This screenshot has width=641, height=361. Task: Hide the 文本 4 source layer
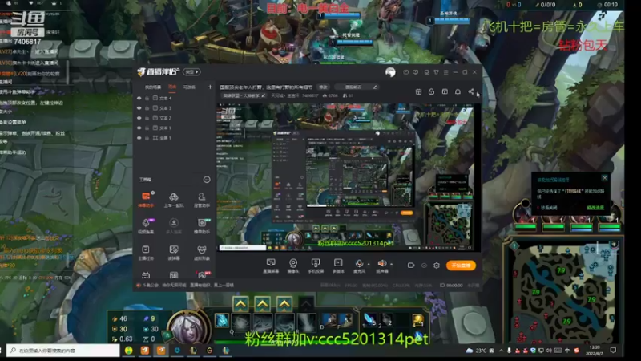pos(139,98)
